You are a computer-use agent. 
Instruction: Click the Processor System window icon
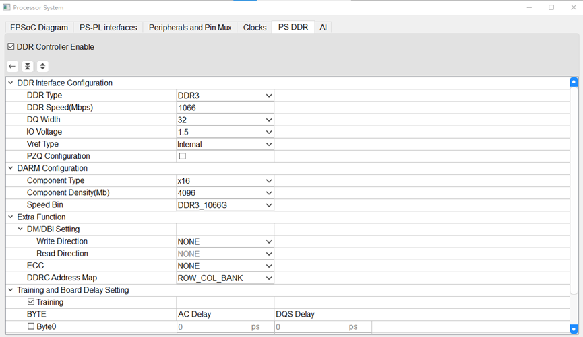[6, 7]
